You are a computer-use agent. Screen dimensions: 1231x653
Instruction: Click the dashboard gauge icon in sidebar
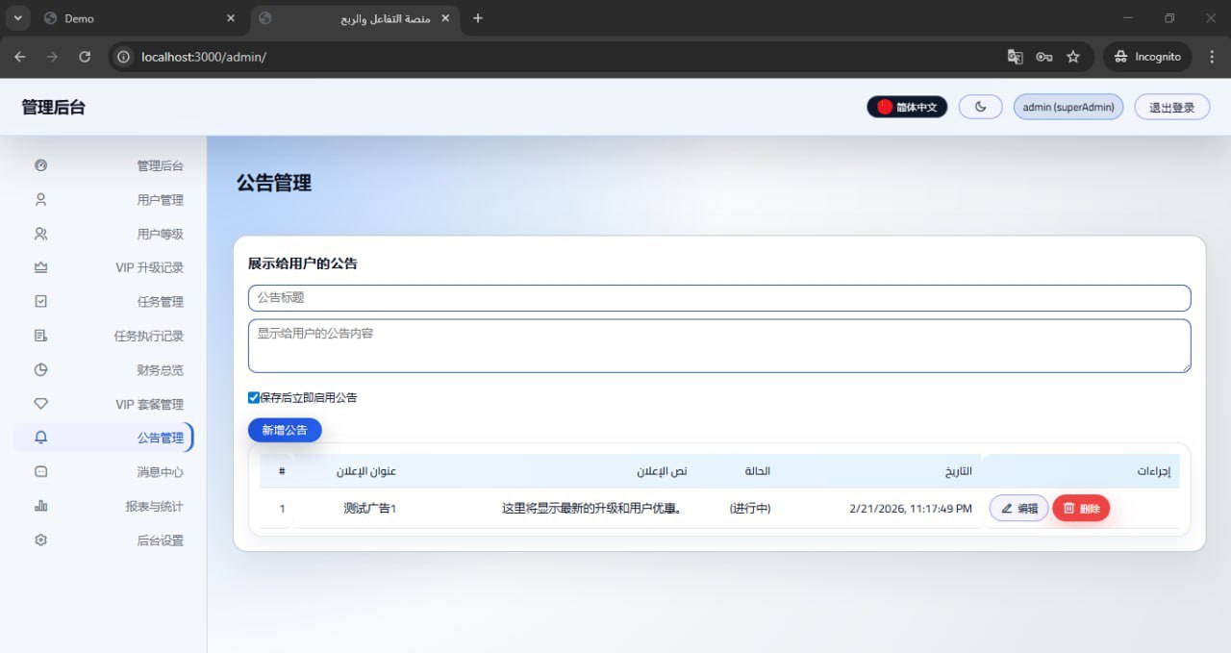coord(40,165)
